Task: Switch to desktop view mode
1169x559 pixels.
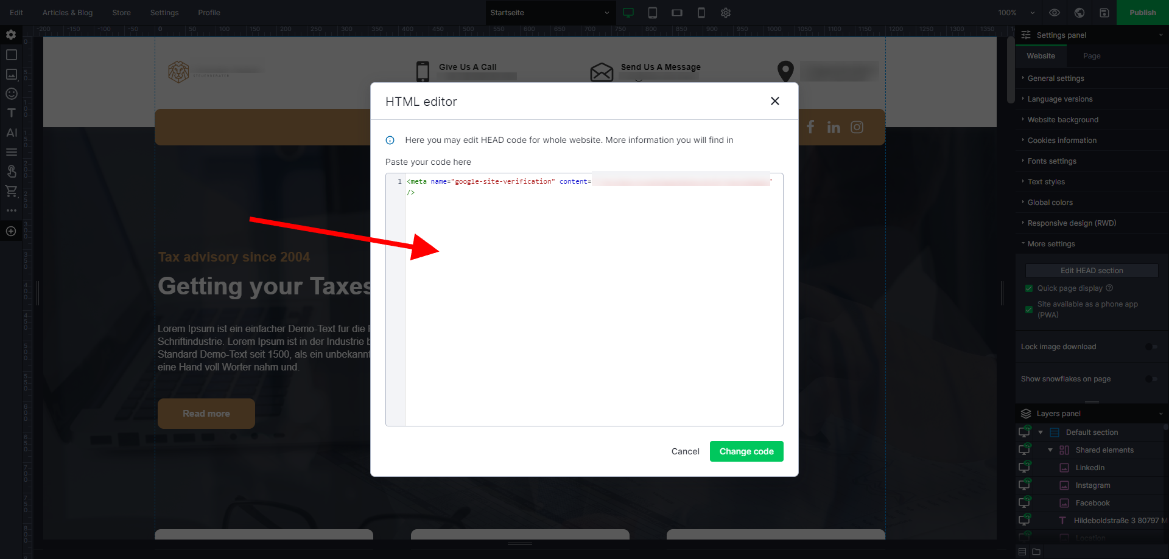Action: (628, 13)
